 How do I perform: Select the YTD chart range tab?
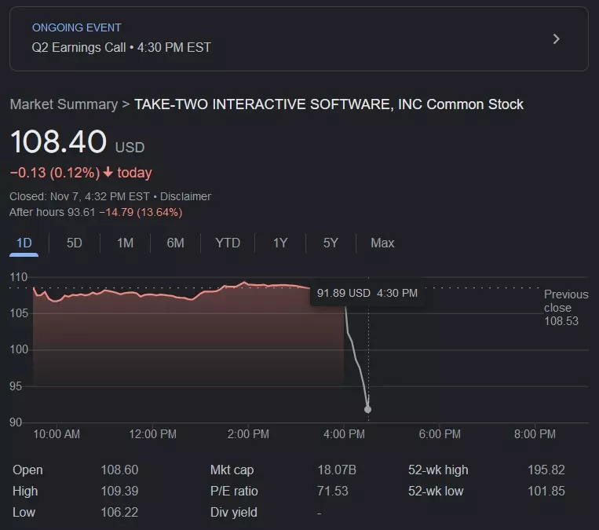point(228,243)
